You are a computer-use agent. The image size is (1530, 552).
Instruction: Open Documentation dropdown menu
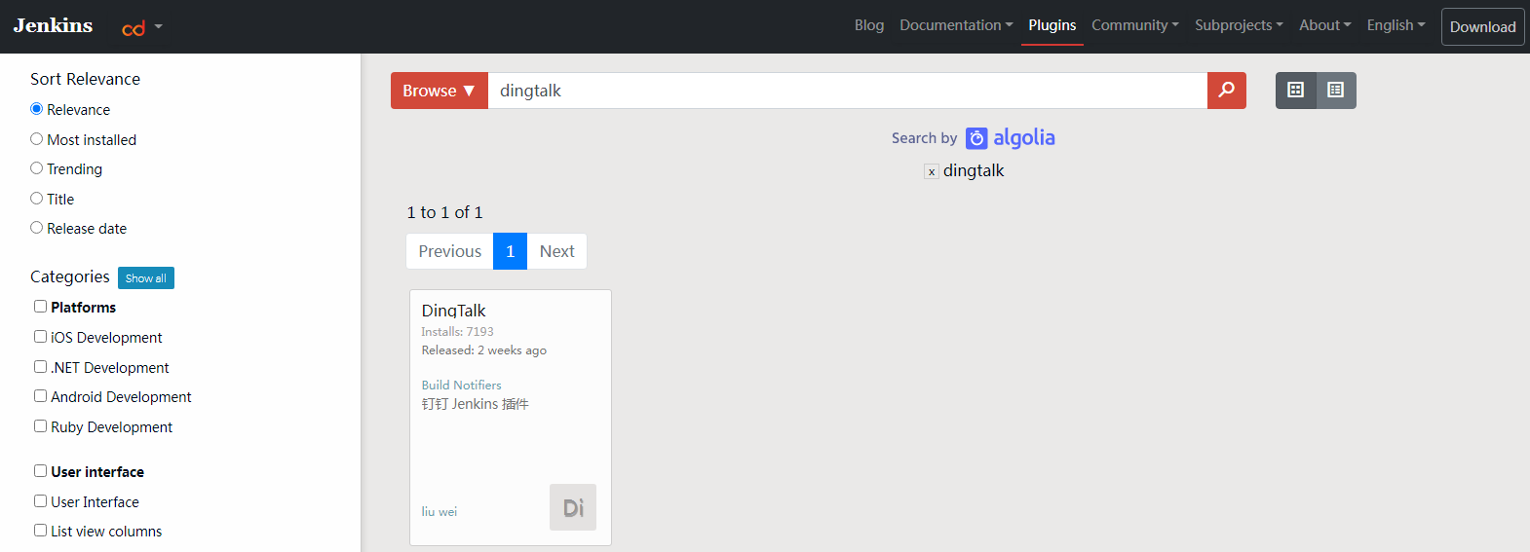tap(956, 25)
